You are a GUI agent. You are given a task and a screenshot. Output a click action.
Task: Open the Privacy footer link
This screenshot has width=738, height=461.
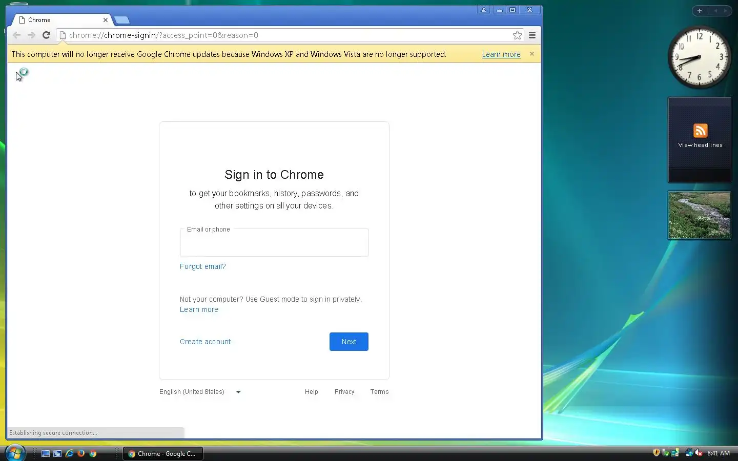pyautogui.click(x=344, y=392)
